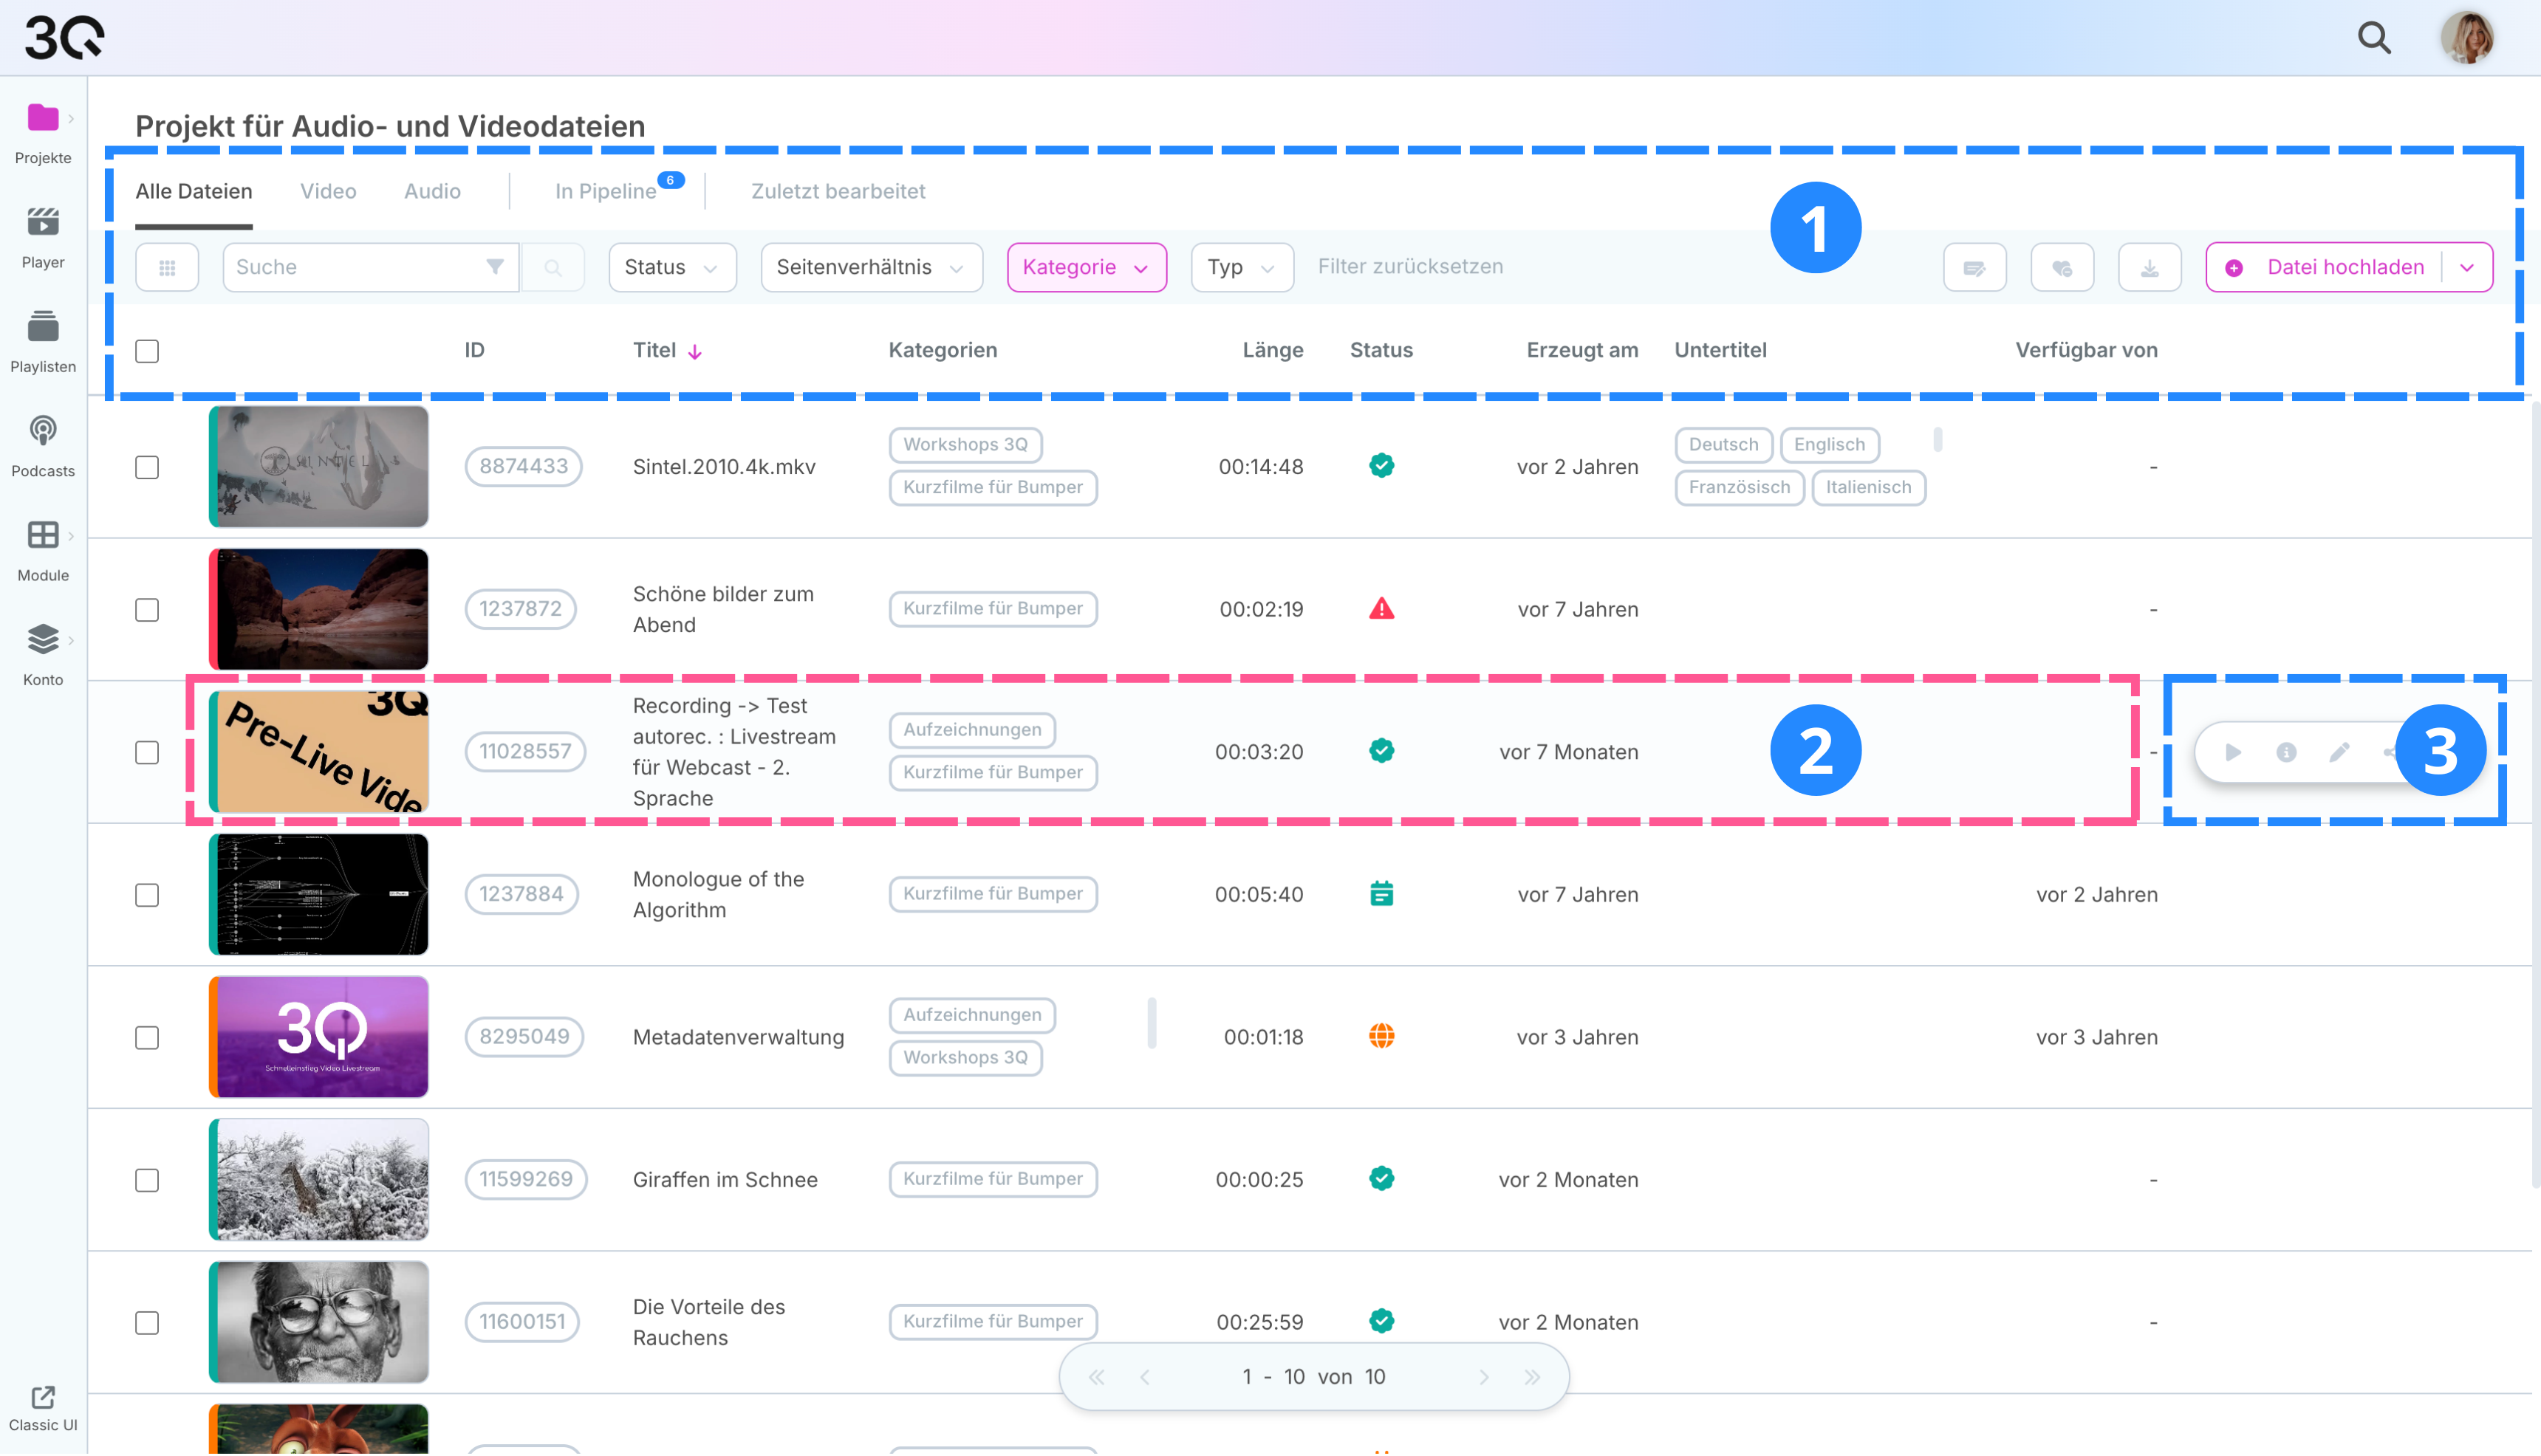Toggle the select-all header checkbox
Screen dimensions: 2541x1456
tap(147, 351)
